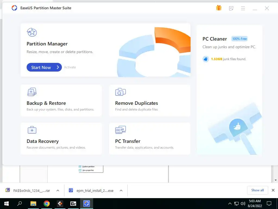Click the Backup & Restore icon
The height and width of the screenshot is (209, 278).
pyautogui.click(x=32, y=92)
